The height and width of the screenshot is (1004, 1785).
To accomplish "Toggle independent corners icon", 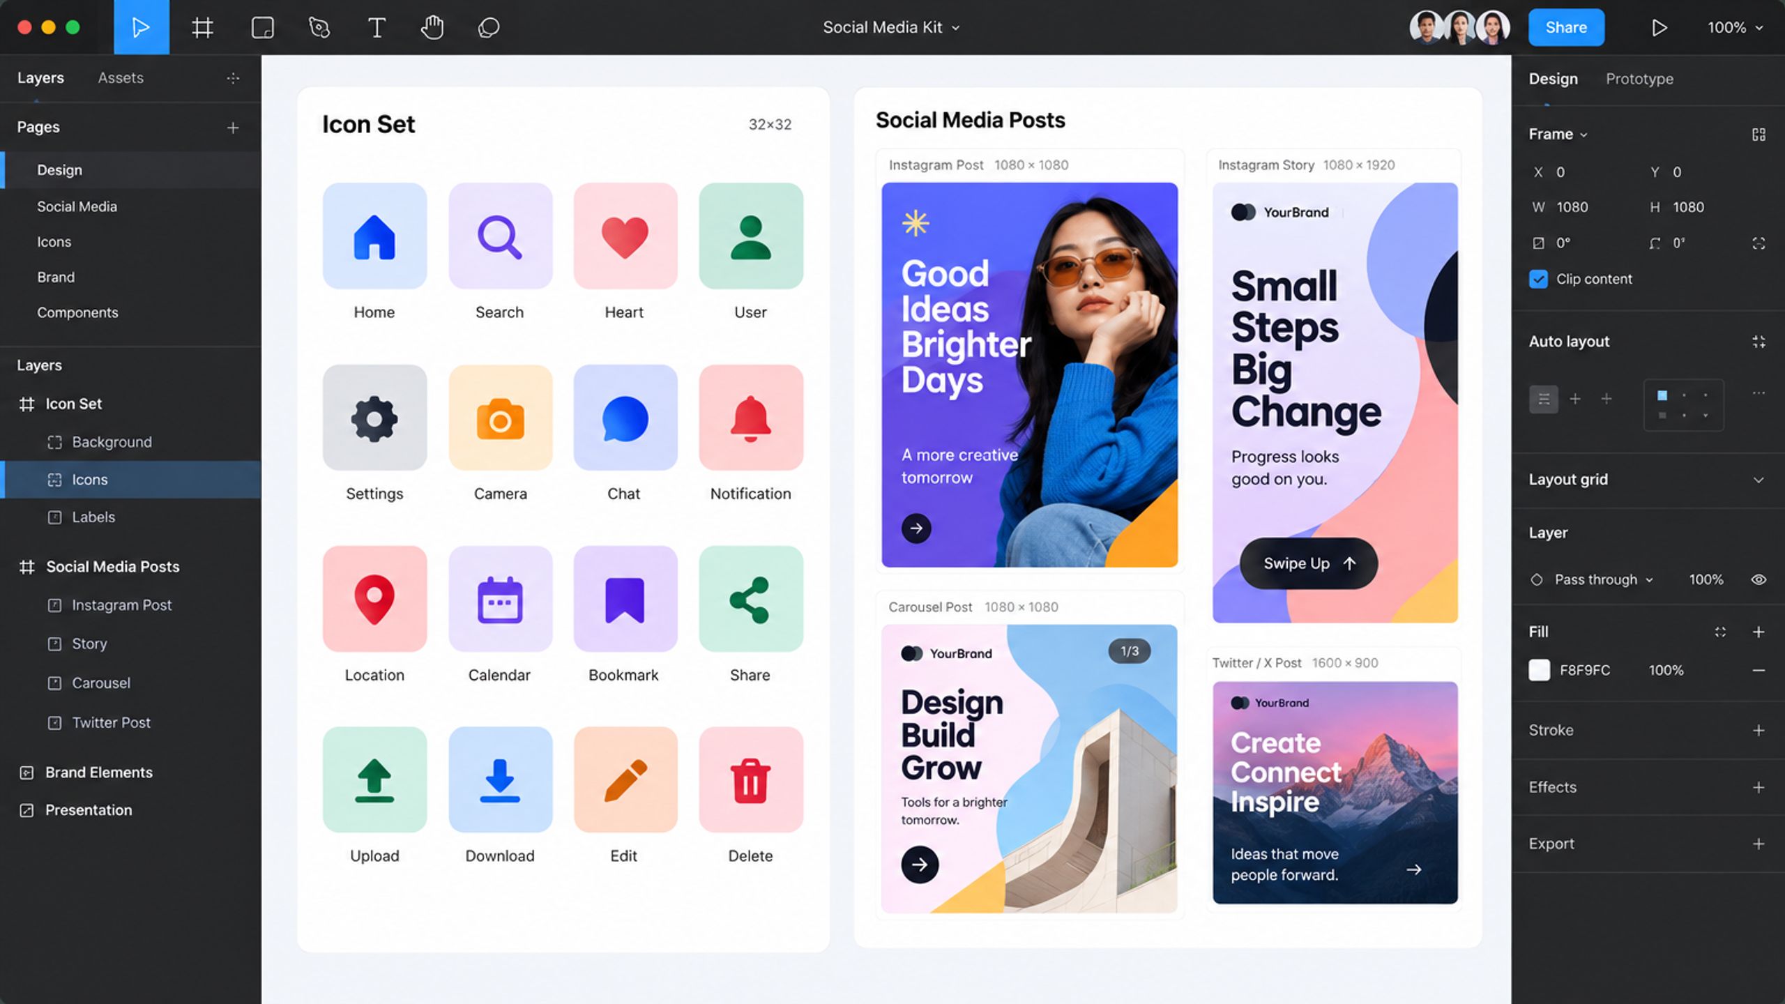I will point(1759,243).
